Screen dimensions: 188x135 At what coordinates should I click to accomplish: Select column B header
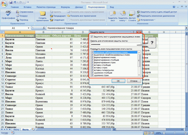pos(43,32)
